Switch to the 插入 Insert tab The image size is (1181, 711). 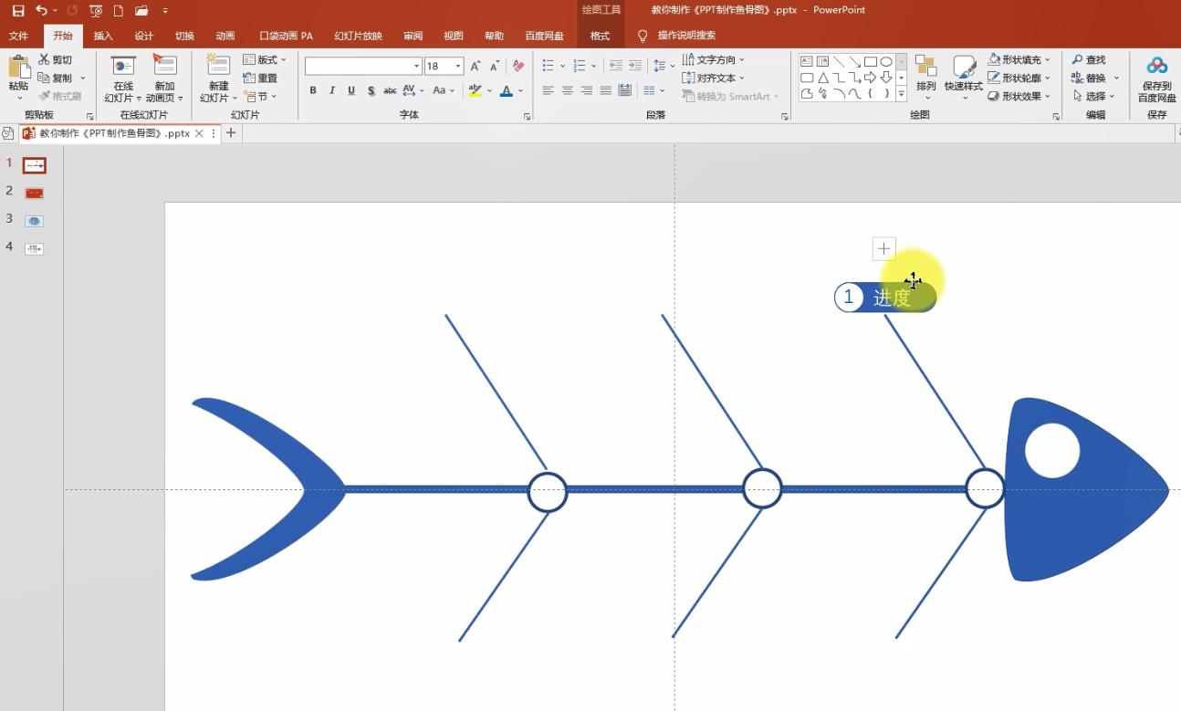coord(103,37)
